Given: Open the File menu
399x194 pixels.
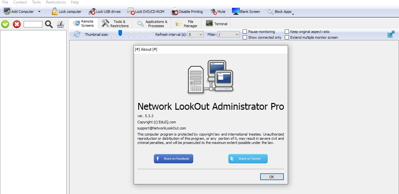Looking at the screenshot, I should [x=5, y=2].
